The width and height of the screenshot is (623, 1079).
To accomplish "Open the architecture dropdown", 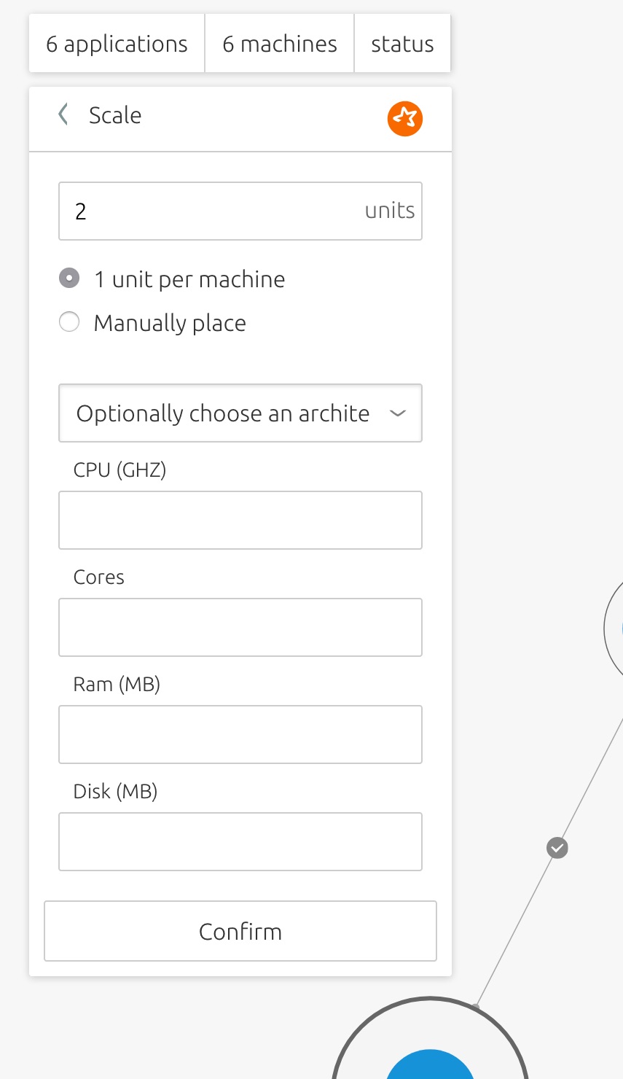I will coord(240,413).
